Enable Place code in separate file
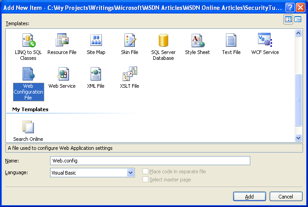The height and width of the screenshot is (207, 308). [x=145, y=171]
